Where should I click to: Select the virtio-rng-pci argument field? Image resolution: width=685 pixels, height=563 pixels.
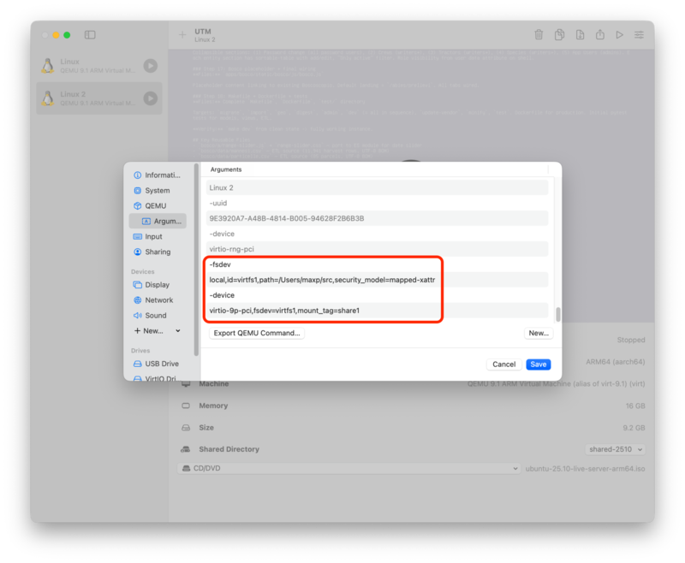point(377,249)
